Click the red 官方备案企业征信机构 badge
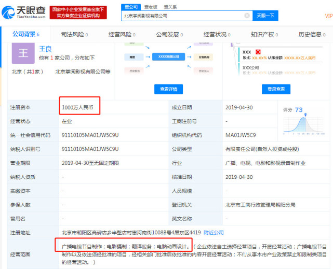The width and height of the screenshot is (333, 269). (78, 12)
